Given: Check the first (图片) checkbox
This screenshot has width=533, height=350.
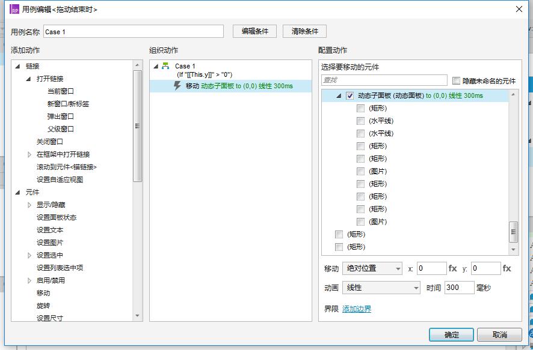Looking at the screenshot, I should pyautogui.click(x=361, y=171).
